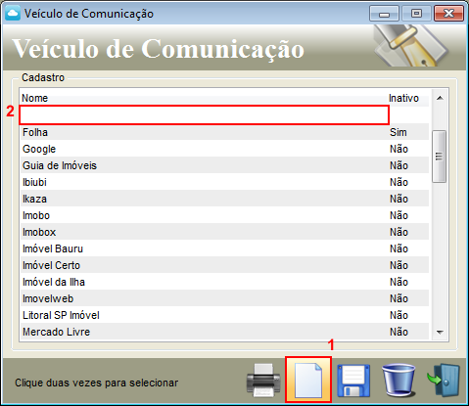Delete the entry using the trash bin icon

(399, 380)
